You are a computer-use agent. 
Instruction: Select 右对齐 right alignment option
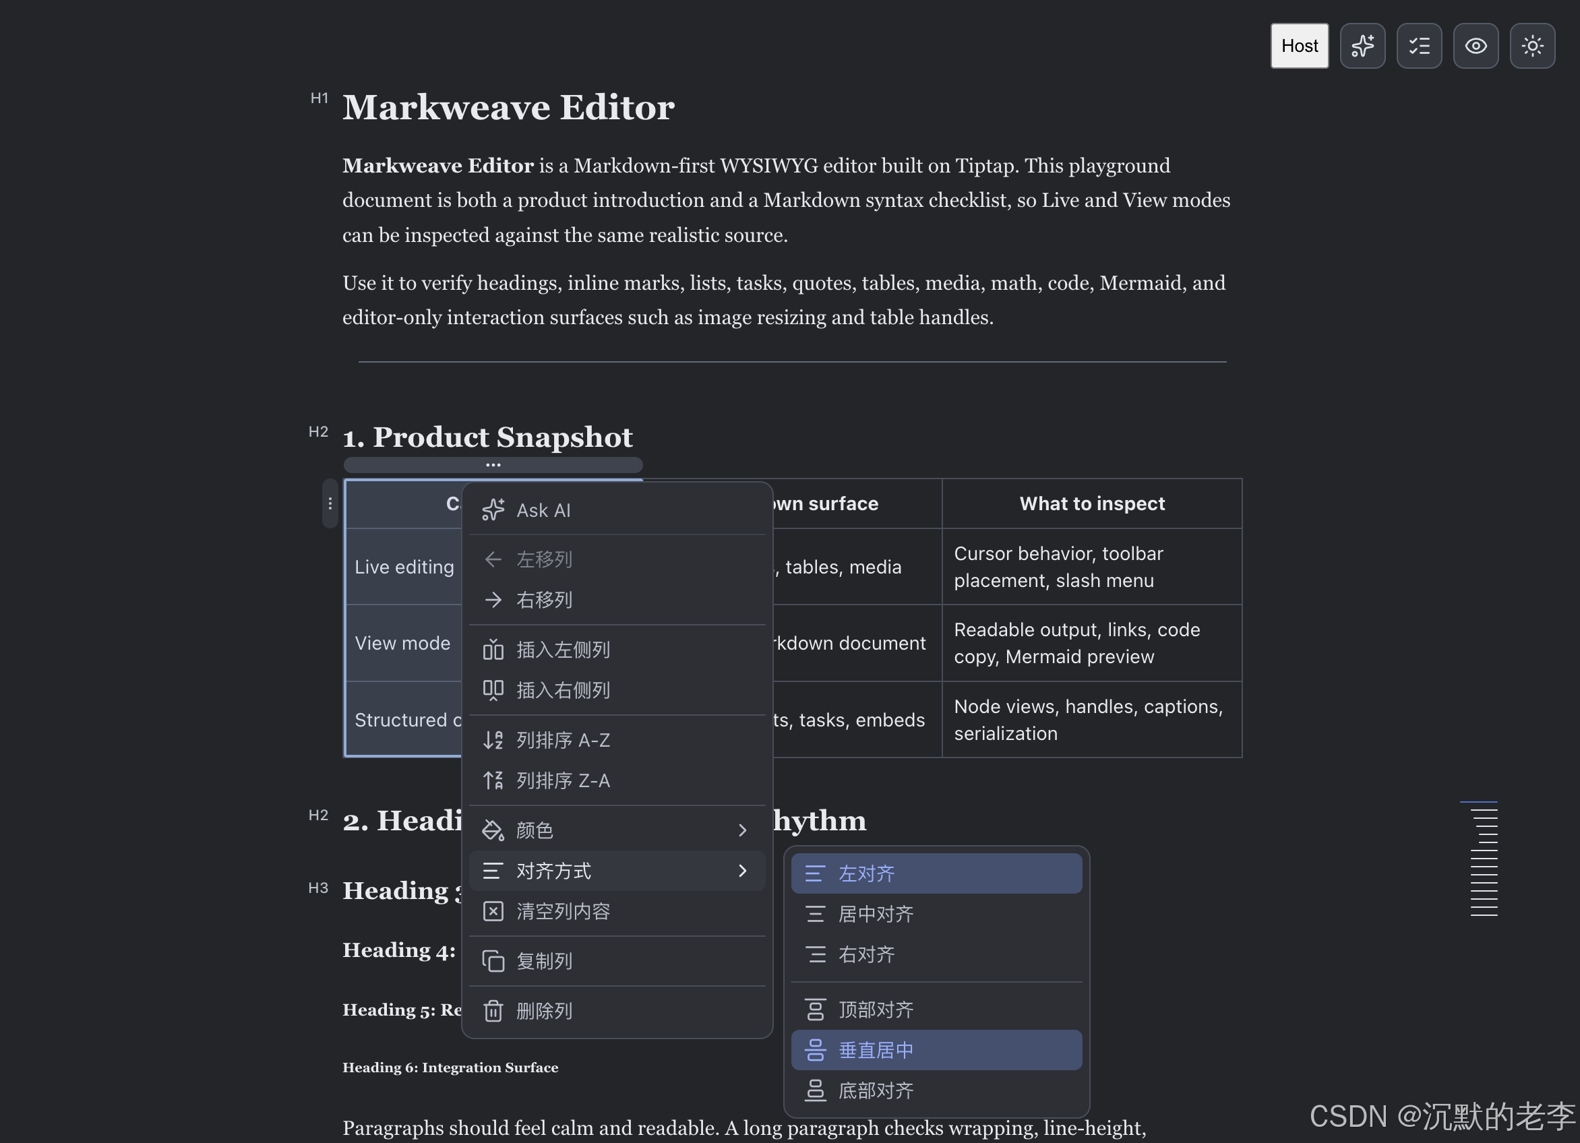pyautogui.click(x=936, y=954)
